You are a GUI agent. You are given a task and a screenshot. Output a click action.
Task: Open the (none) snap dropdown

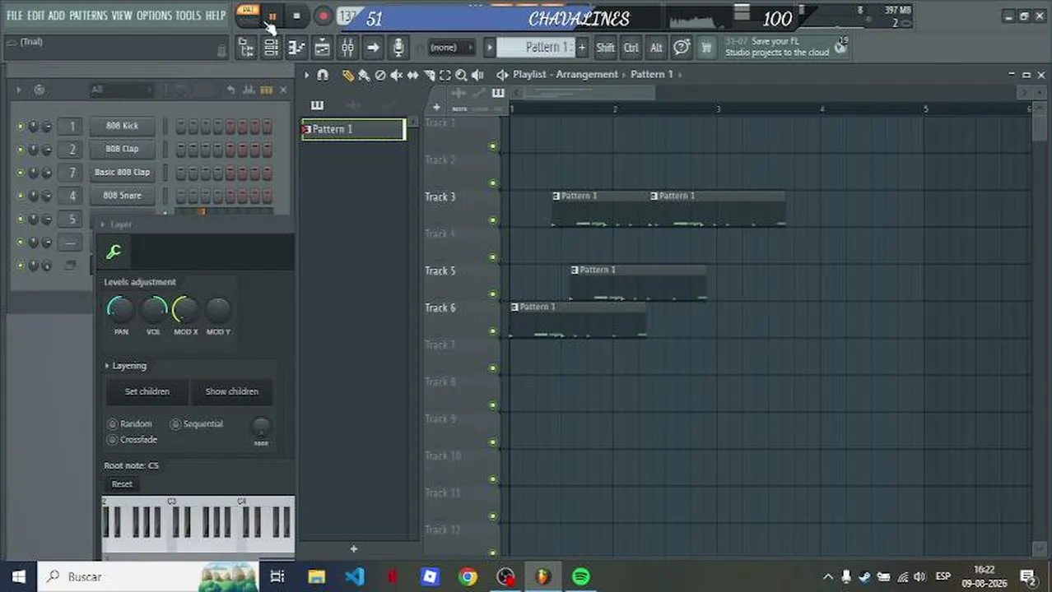(452, 48)
